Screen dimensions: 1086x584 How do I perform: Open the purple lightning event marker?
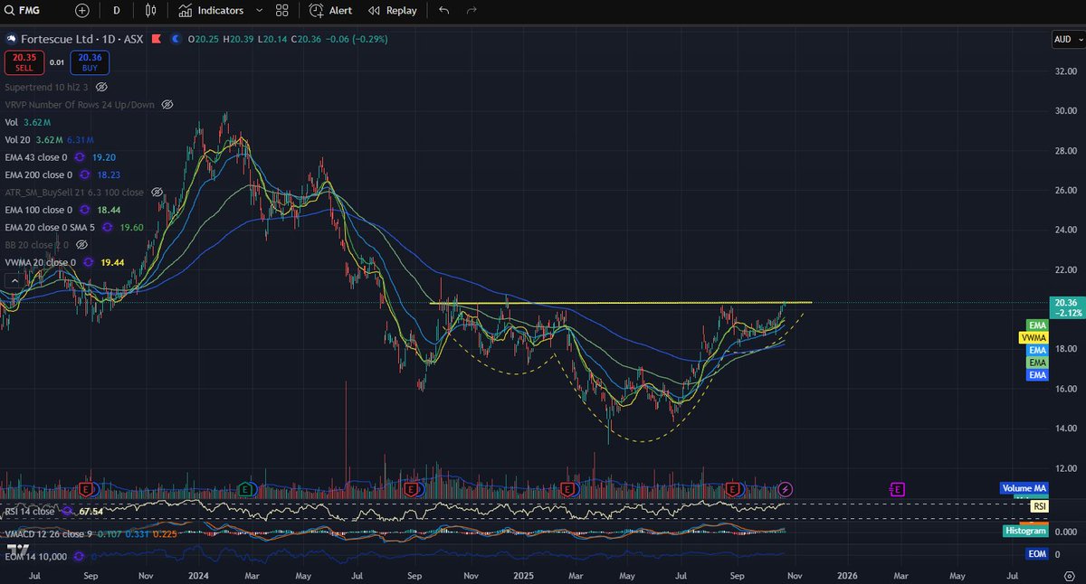[x=786, y=489]
